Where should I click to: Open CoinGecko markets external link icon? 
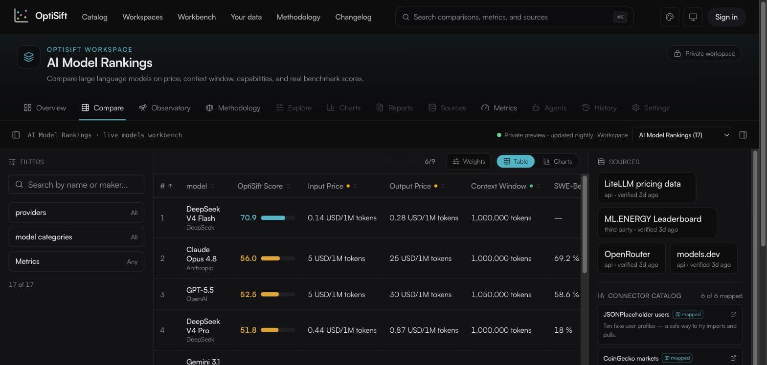(733, 358)
